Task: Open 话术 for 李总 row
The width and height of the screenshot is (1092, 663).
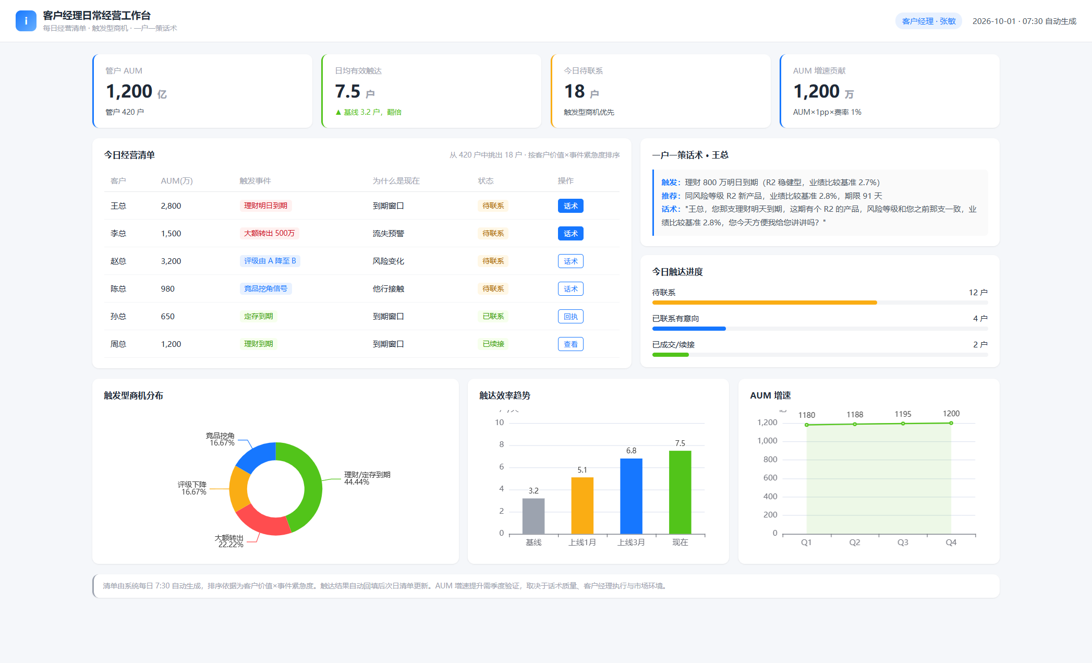Action: pos(571,234)
